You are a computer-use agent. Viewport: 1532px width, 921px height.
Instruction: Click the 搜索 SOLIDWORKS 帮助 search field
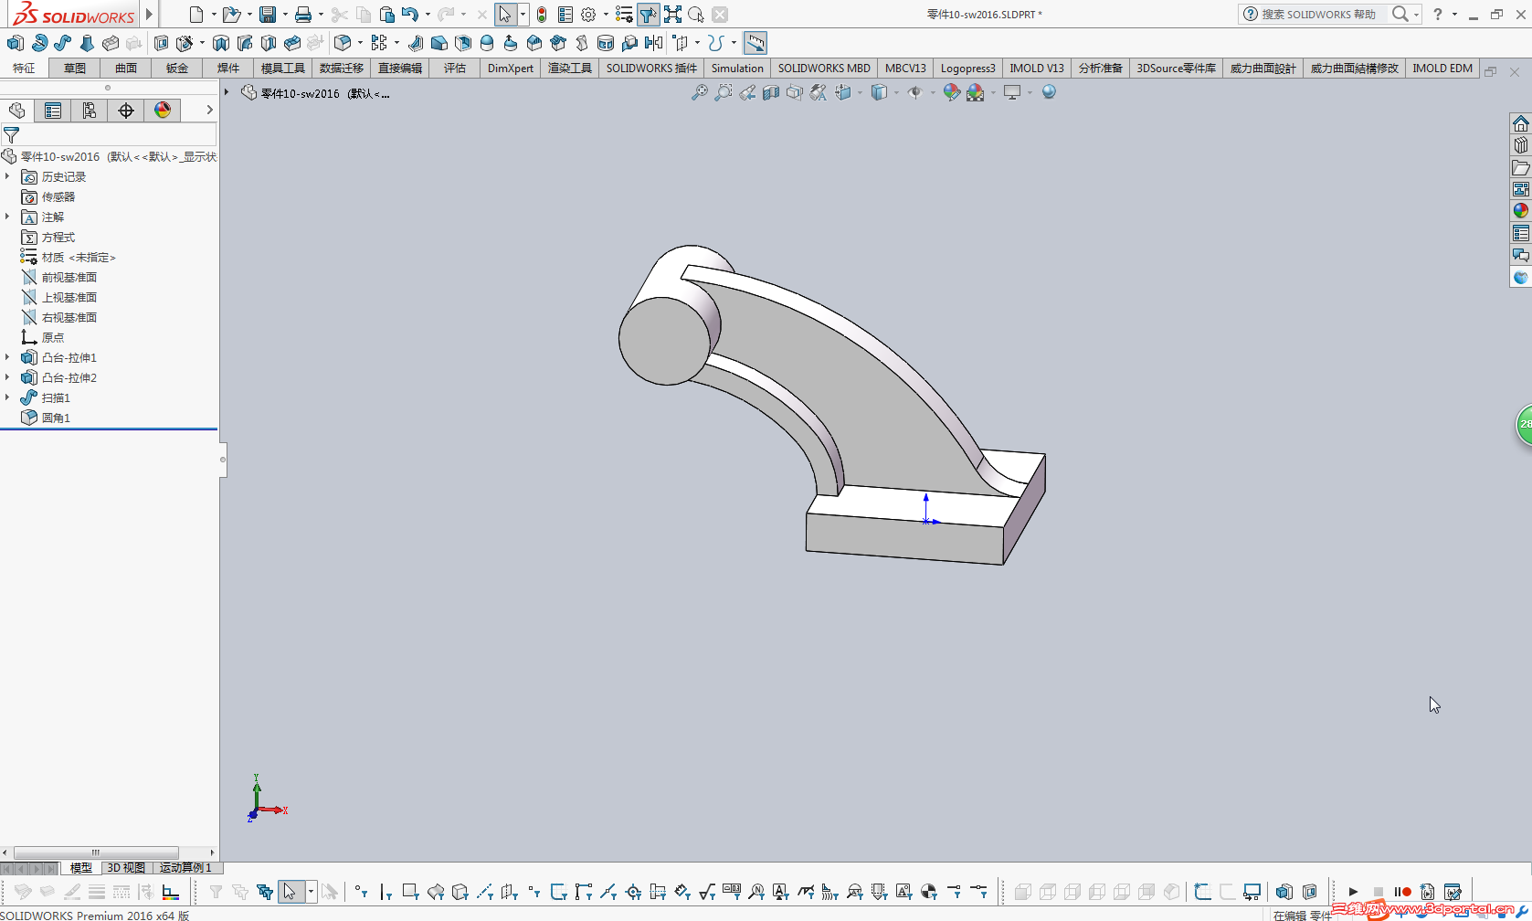click(1317, 15)
